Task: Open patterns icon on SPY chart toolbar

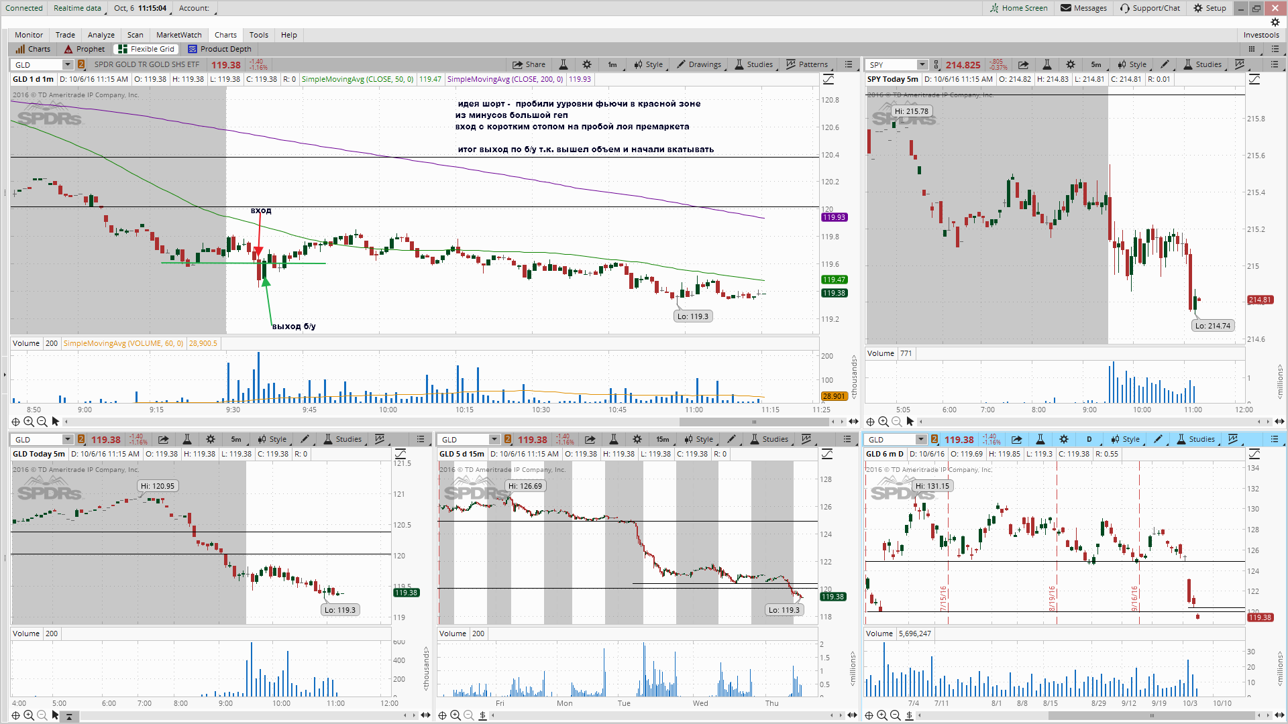Action: tap(1240, 65)
